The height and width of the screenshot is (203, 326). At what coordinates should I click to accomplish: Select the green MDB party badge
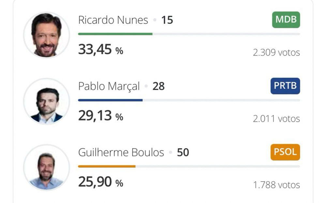[286, 20]
